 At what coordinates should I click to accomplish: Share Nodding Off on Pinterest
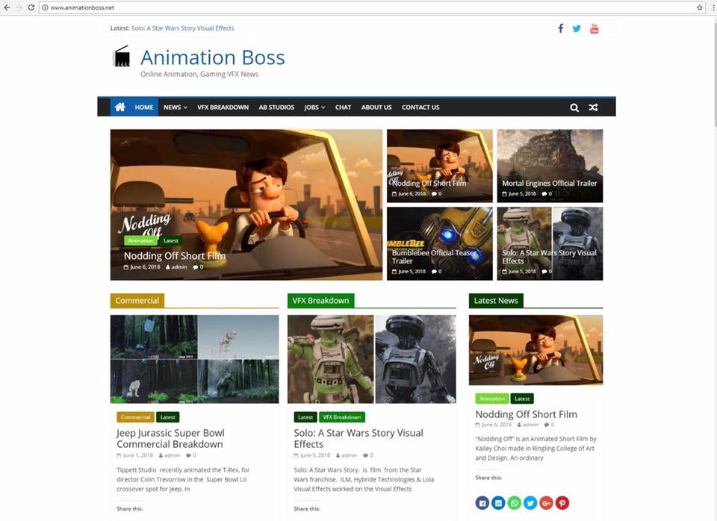tap(562, 503)
